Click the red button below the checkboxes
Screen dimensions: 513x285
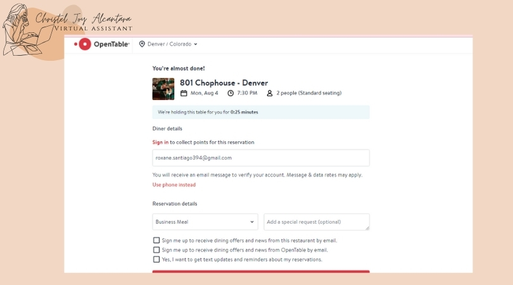point(261,272)
